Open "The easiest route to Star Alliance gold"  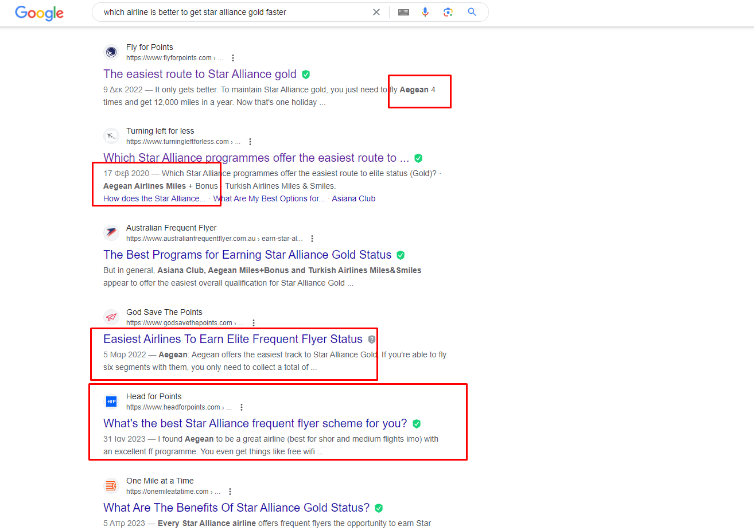coord(200,74)
